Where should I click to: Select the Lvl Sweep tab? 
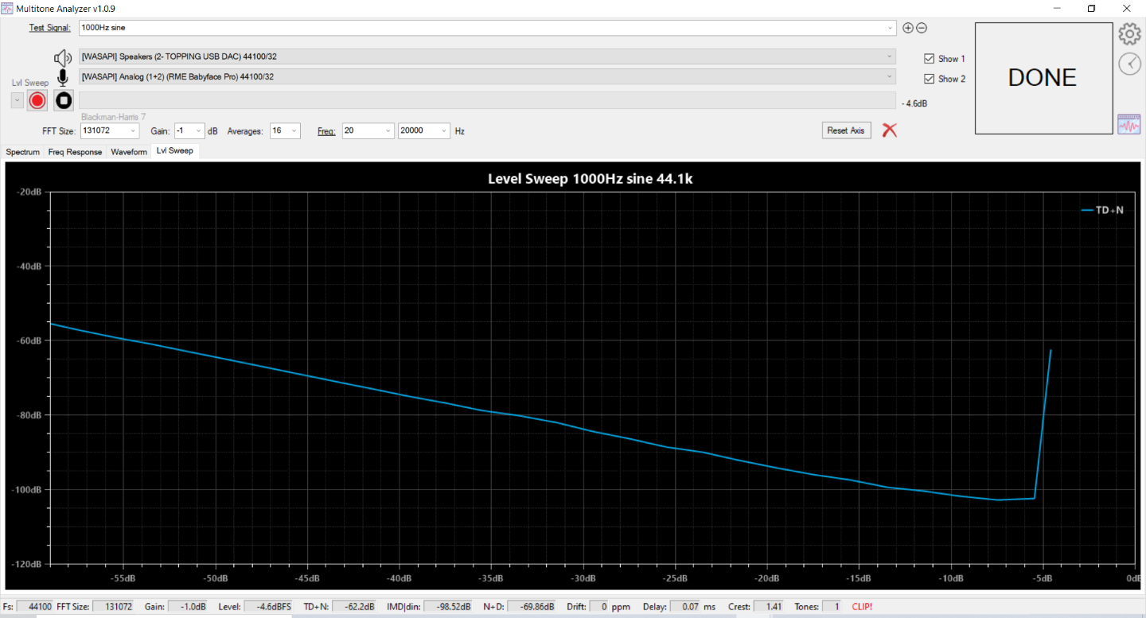click(174, 150)
